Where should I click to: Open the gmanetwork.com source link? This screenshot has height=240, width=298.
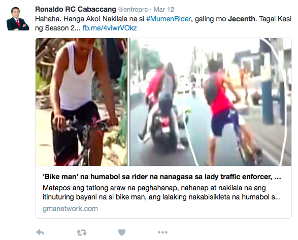coord(70,209)
